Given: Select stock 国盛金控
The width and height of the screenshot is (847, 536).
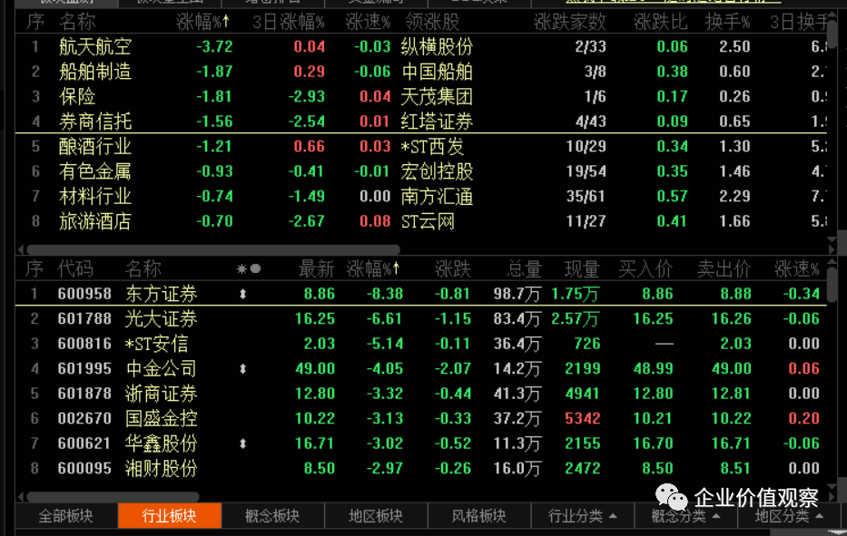Looking at the screenshot, I should tap(421, 418).
